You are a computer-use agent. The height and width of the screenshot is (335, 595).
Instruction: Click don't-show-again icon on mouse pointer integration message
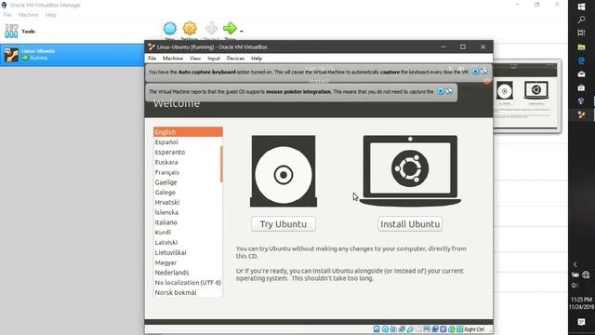449,91
